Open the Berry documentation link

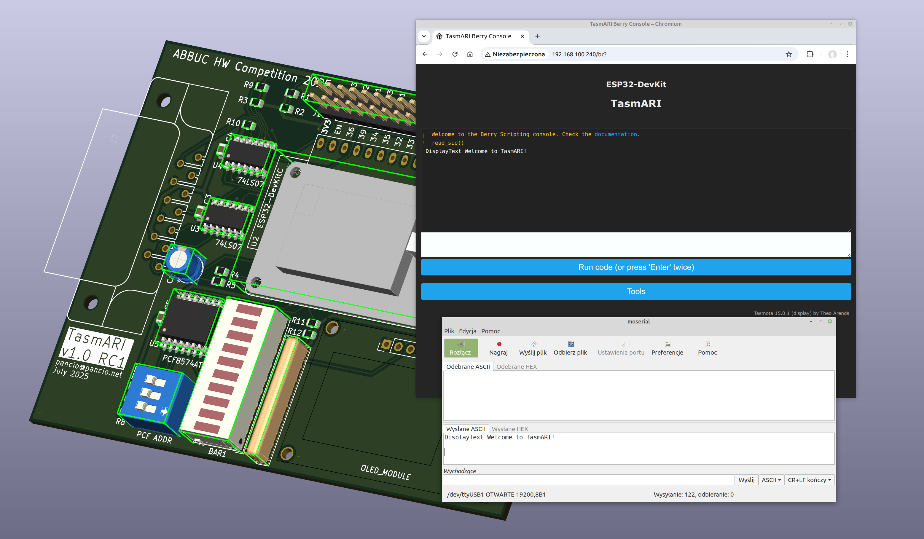616,134
